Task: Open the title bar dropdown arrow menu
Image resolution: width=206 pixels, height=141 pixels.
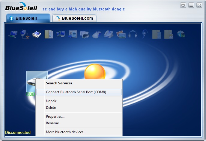Action: coord(183,5)
